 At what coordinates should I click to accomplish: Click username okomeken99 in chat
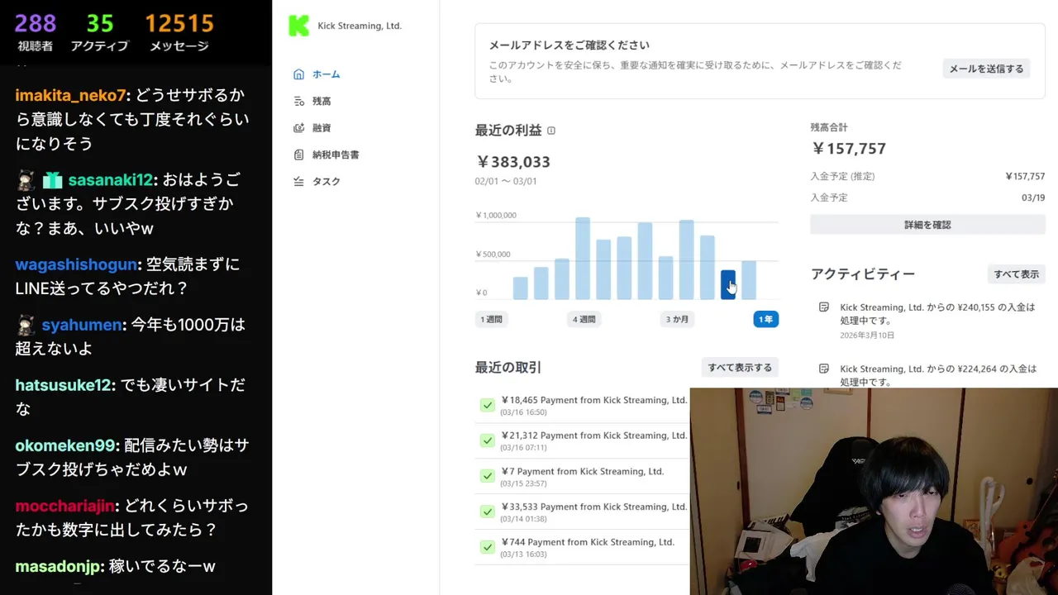(x=65, y=445)
